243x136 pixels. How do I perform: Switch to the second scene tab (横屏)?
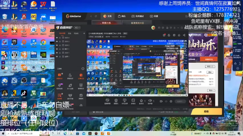coord(70,33)
